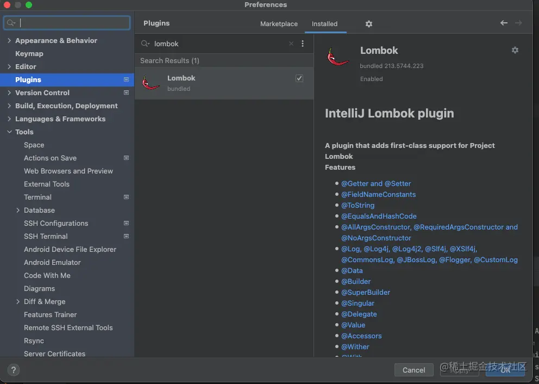This screenshot has width=539, height=384.
Task: Uncheck the Lombok plugin enabled checkbox
Action: click(299, 78)
